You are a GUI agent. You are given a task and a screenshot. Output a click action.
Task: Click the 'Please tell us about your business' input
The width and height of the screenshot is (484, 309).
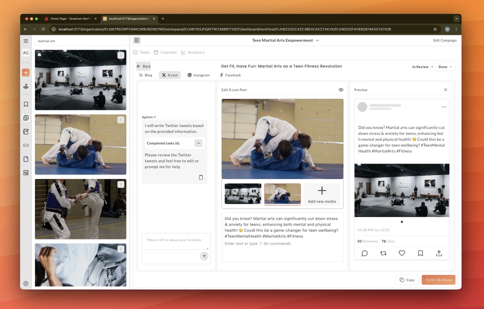point(177,241)
